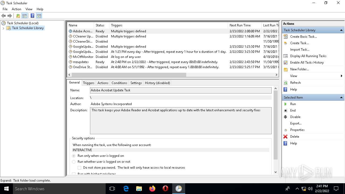Click the Task View taskbar icon
345x194 pixels.
[112, 189]
